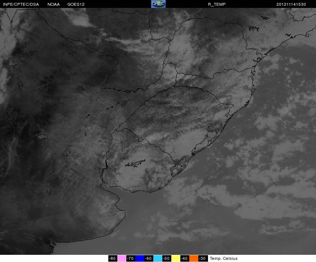Click the -30 legend value
The image size is (316, 262).
click(x=203, y=258)
